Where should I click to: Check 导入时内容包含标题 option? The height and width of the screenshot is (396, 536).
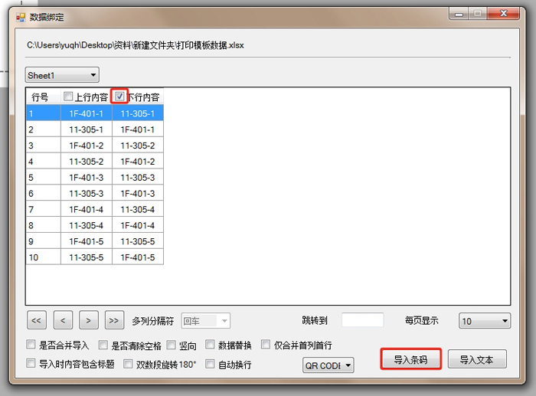[31, 363]
